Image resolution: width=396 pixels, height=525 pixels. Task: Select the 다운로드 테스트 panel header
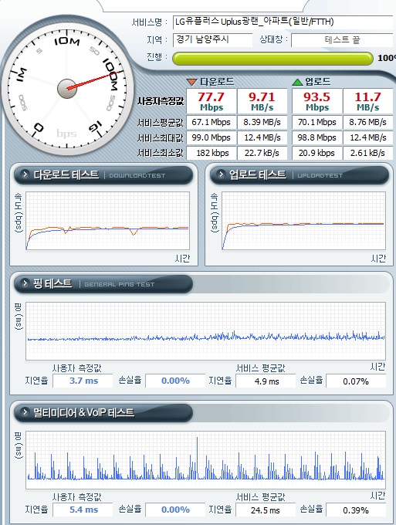[x=103, y=174]
